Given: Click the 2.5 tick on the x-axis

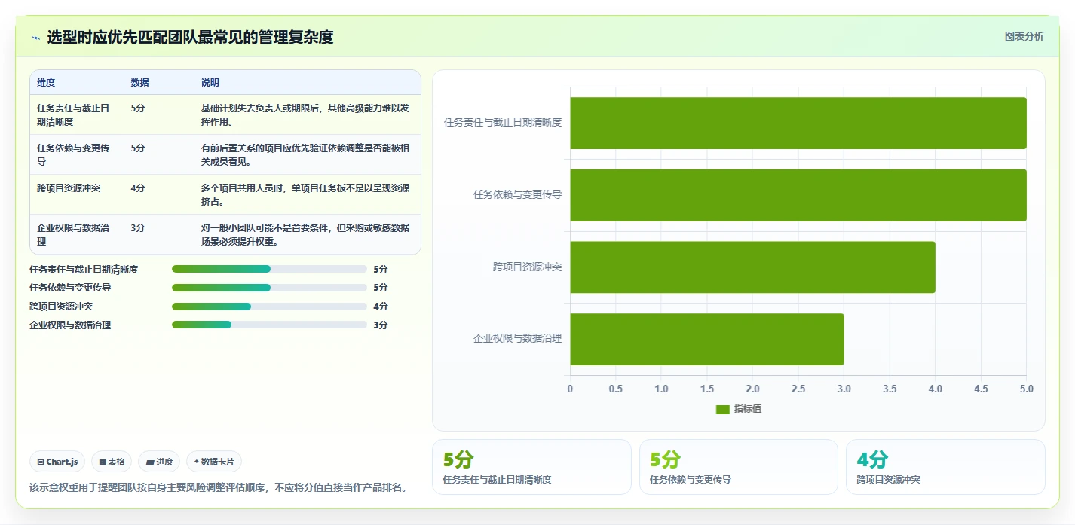Looking at the screenshot, I should click(798, 389).
